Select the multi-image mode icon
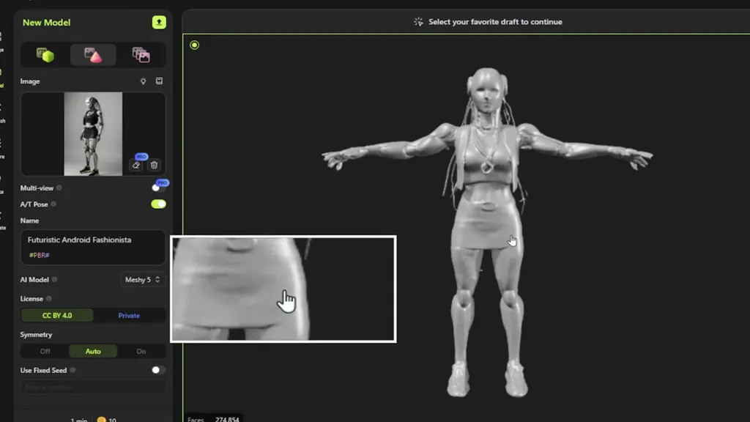750x422 pixels. [141, 55]
